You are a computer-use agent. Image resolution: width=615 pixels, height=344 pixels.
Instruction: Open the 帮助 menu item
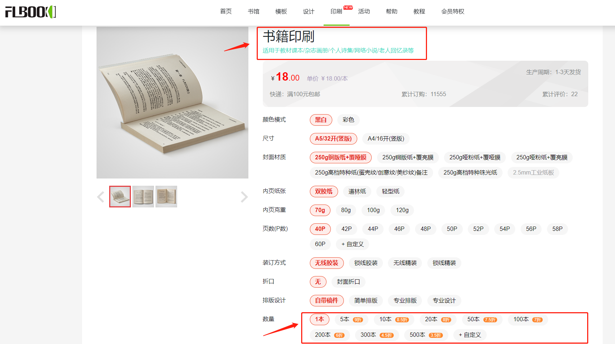click(x=392, y=12)
